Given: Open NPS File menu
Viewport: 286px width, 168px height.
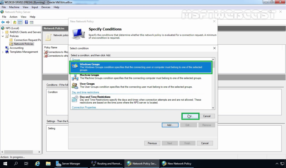Looking at the screenshot, I should click(4, 17).
